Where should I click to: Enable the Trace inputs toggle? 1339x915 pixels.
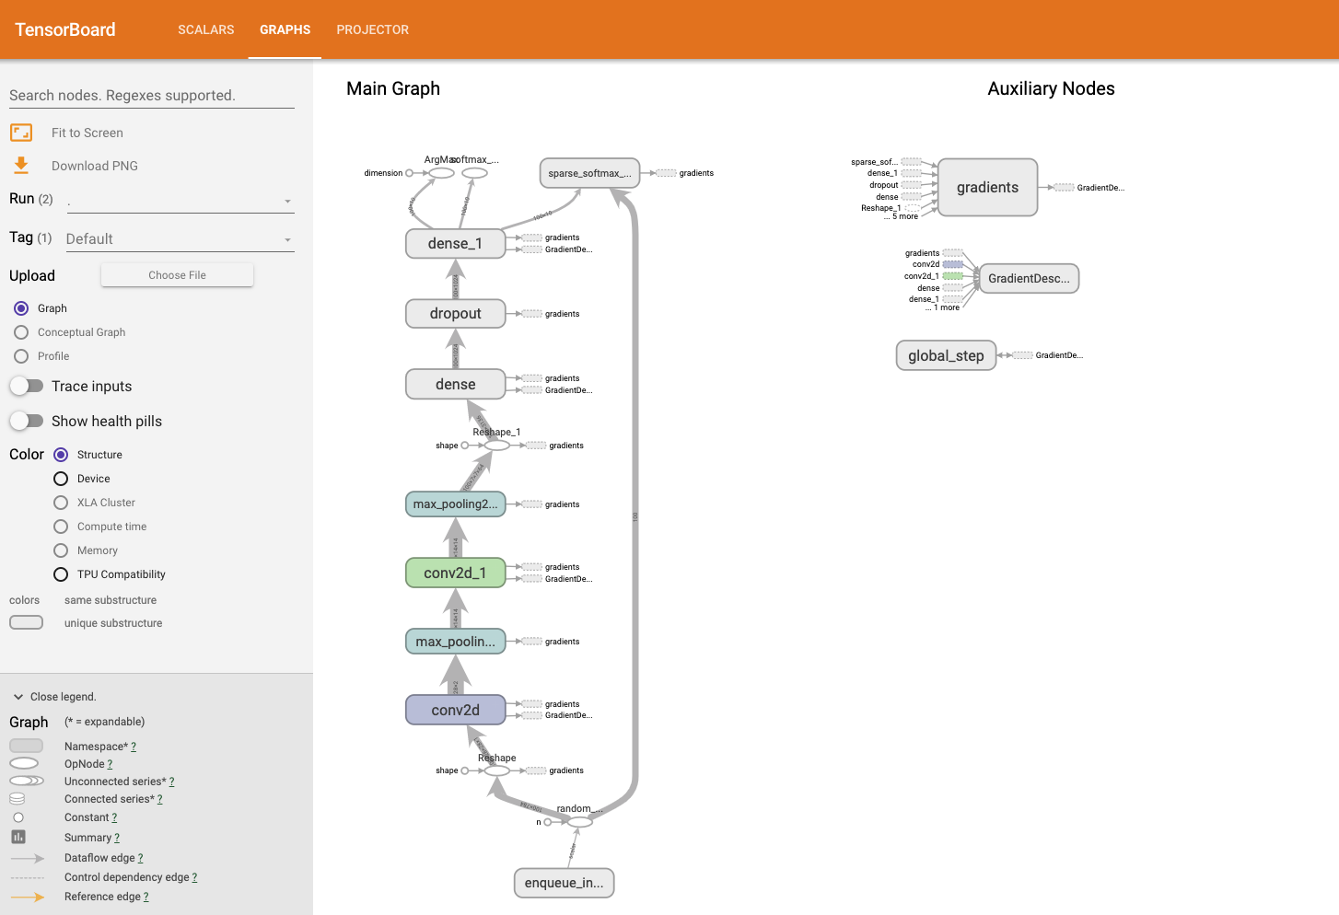28,386
